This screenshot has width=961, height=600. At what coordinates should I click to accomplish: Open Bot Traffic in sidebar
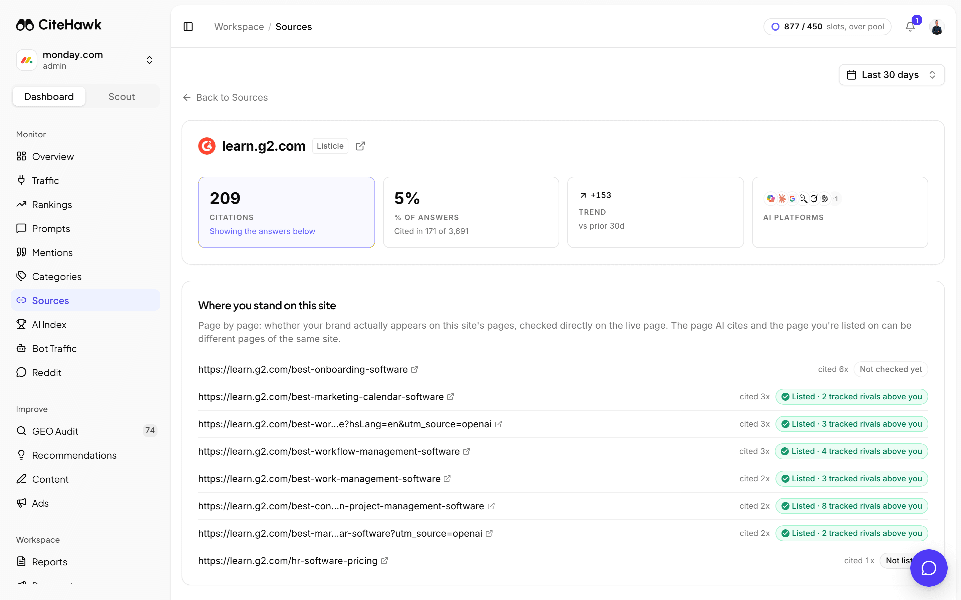point(85,348)
